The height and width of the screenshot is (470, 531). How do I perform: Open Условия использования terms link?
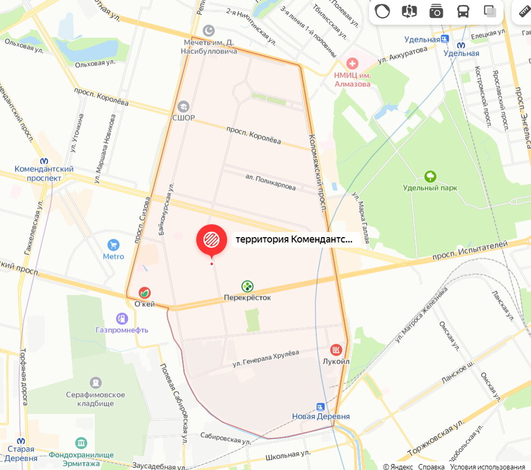pos(487,467)
